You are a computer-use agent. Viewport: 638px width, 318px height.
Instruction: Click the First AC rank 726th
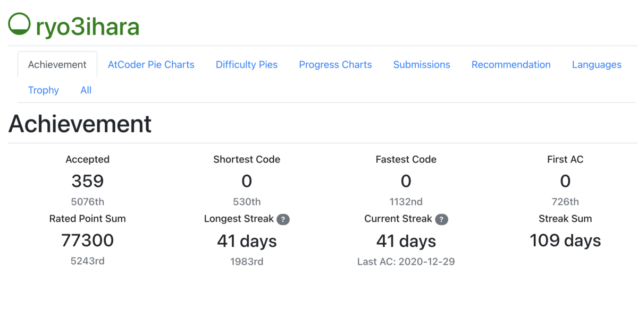(x=565, y=202)
